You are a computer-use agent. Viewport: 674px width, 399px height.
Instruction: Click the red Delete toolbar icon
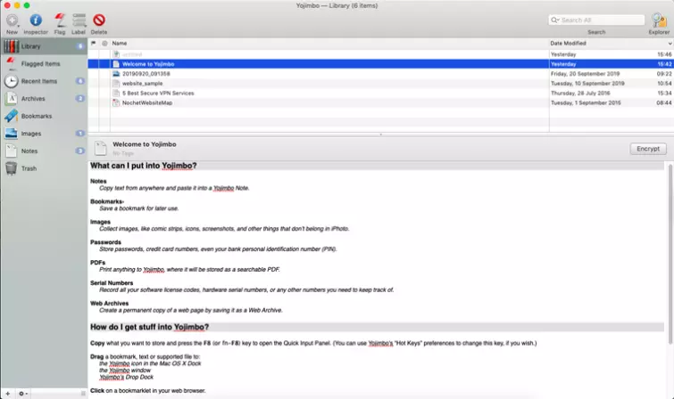(x=99, y=20)
